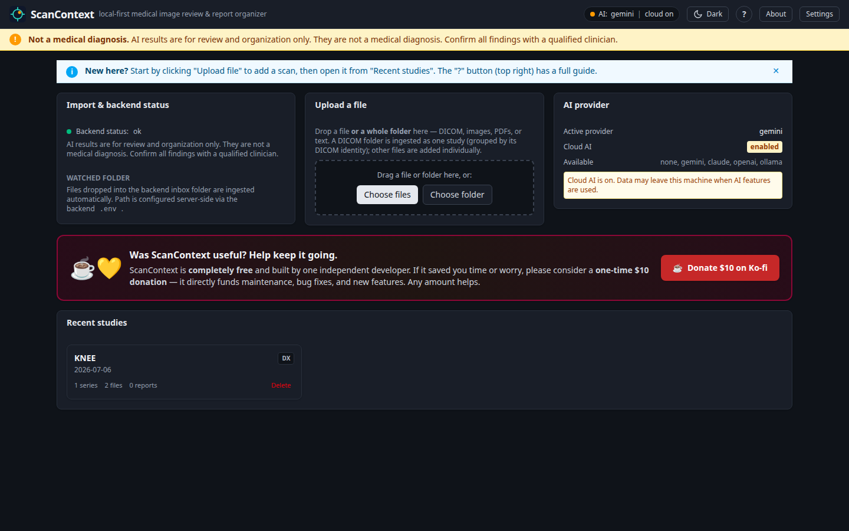This screenshot has height=531, width=849.
Task: Click the 1 series count on KNEE
Action: tap(86, 385)
